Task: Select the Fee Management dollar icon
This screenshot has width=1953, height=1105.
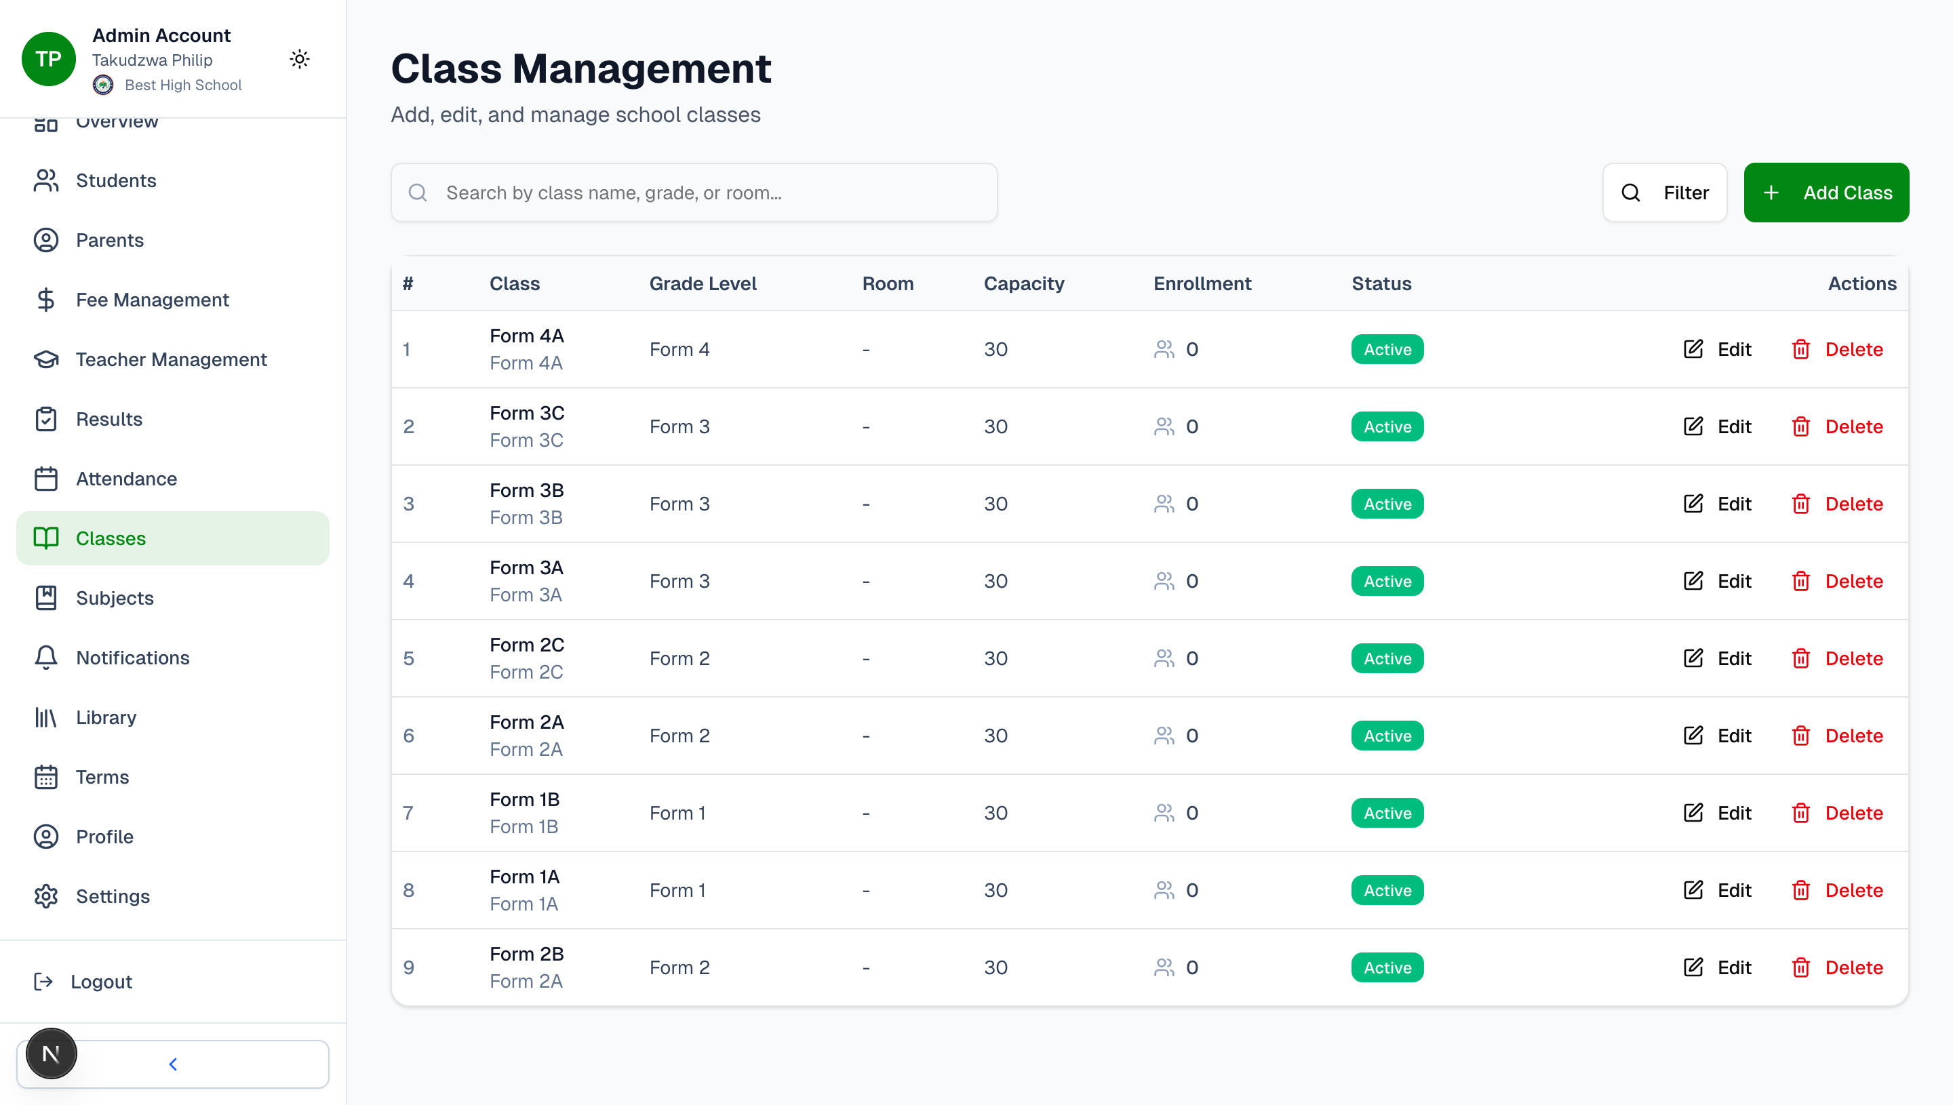Action: point(45,299)
